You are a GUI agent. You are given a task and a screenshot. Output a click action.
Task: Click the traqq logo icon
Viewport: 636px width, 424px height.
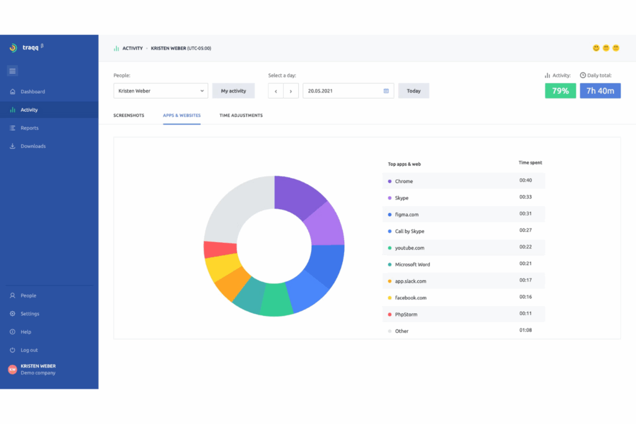click(12, 48)
